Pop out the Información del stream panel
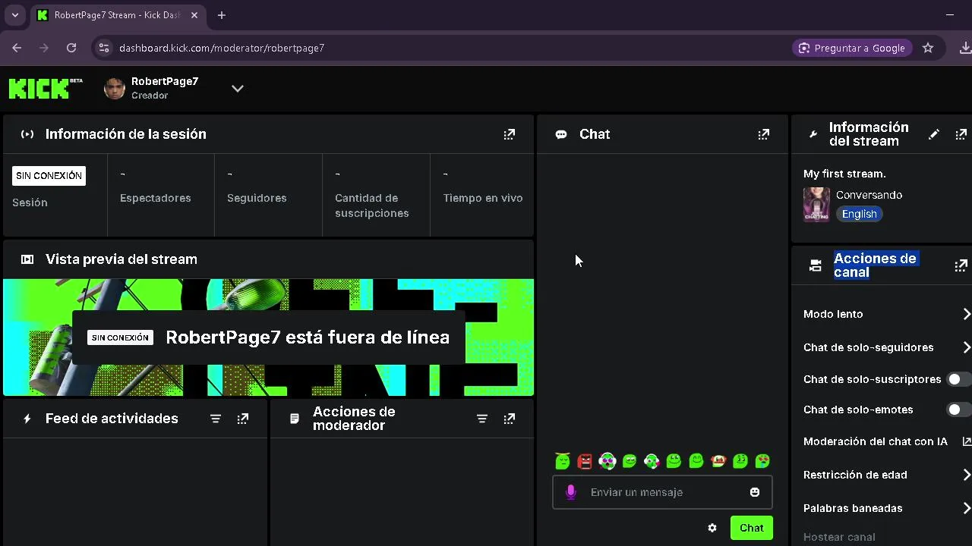 click(x=961, y=134)
